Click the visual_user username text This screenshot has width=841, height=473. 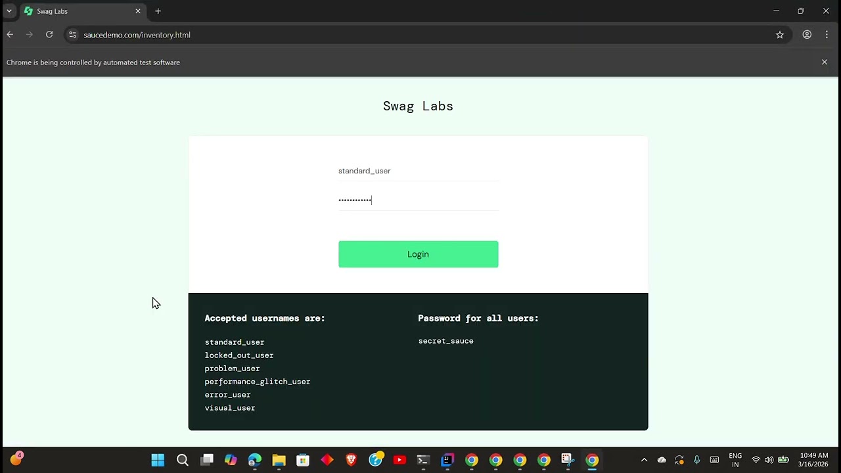pos(230,408)
